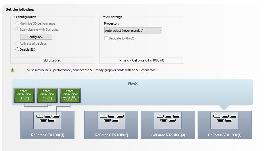Screen dimensions: 264x151
Task: Click the PhysX banner title
Action: click(x=133, y=84)
